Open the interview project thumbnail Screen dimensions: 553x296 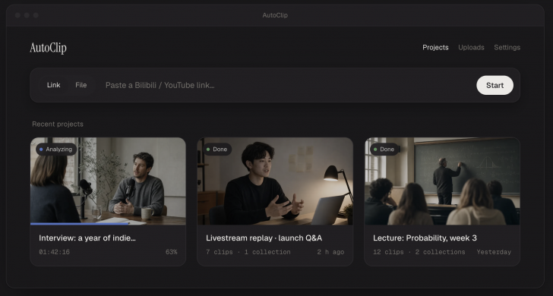pos(108,181)
